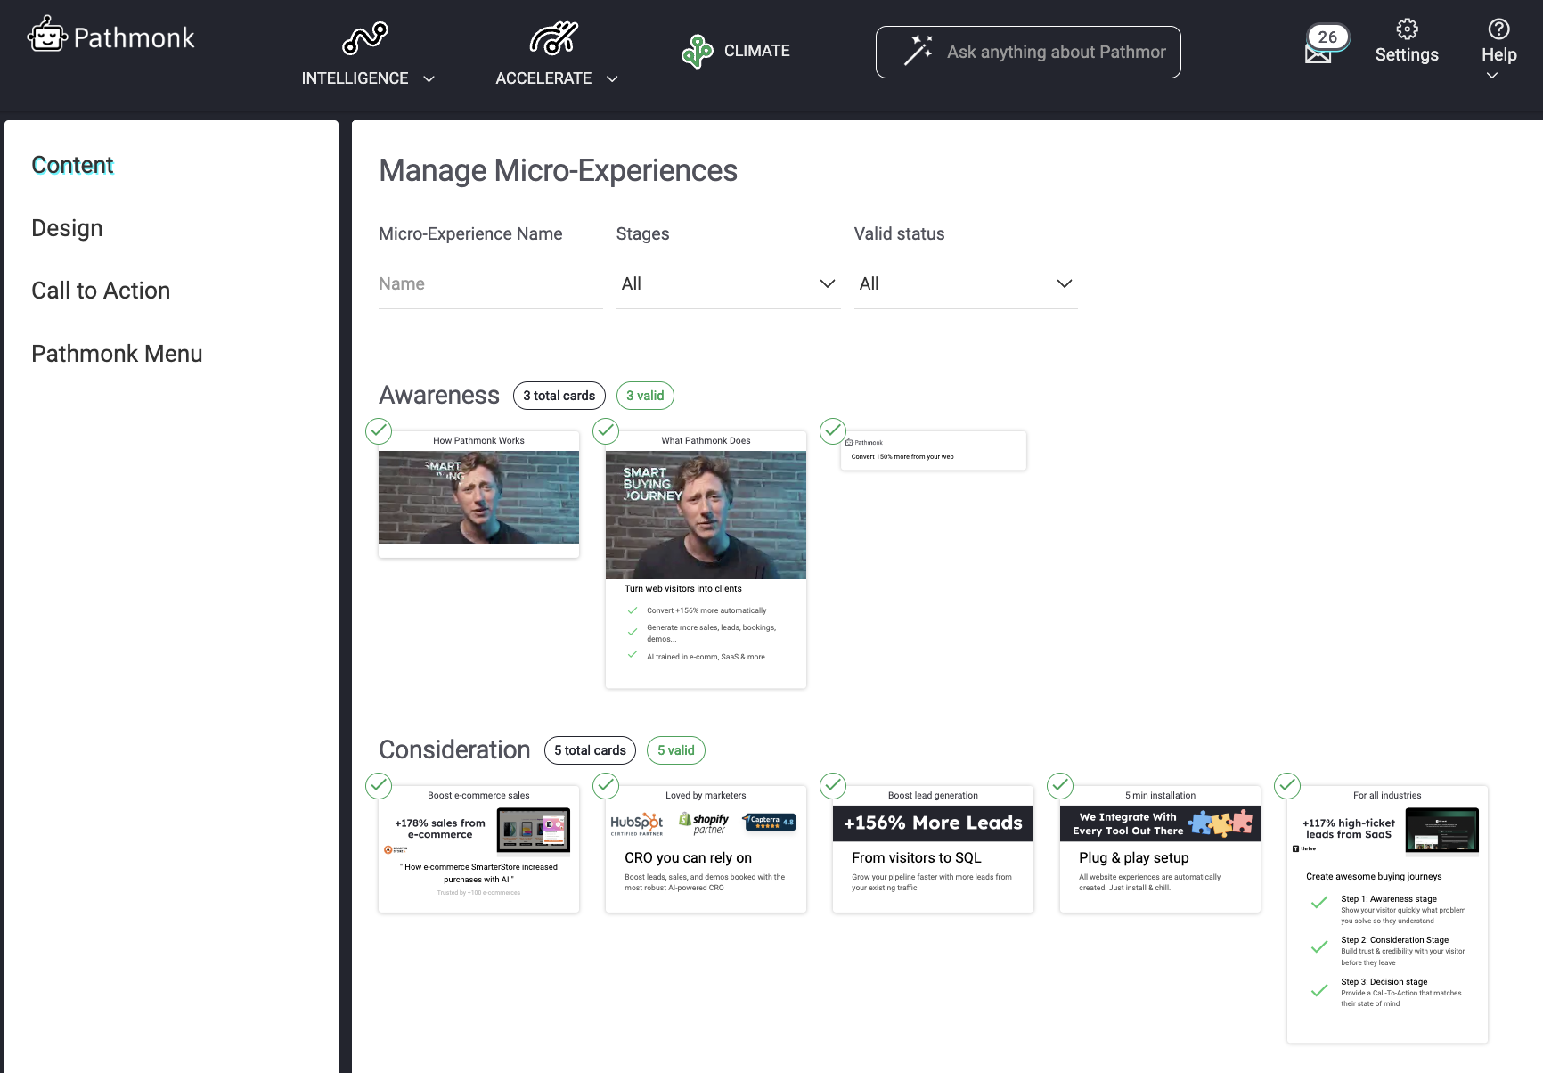Toggle checkmark on What Pathmonk Does card
1543x1073 pixels.
(606, 431)
